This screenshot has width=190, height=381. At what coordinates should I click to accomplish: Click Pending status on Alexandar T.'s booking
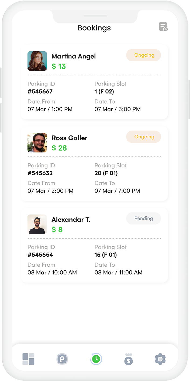[x=144, y=218]
